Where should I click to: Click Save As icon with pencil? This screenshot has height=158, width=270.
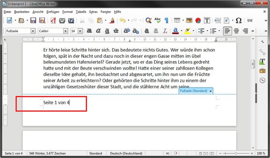42,20
